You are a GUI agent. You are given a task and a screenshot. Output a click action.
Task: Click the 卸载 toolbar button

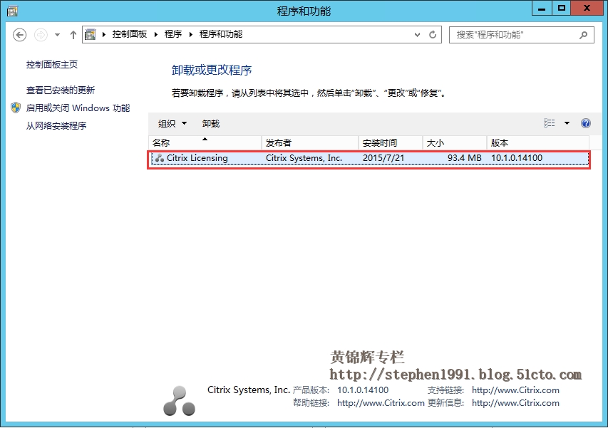tap(211, 124)
